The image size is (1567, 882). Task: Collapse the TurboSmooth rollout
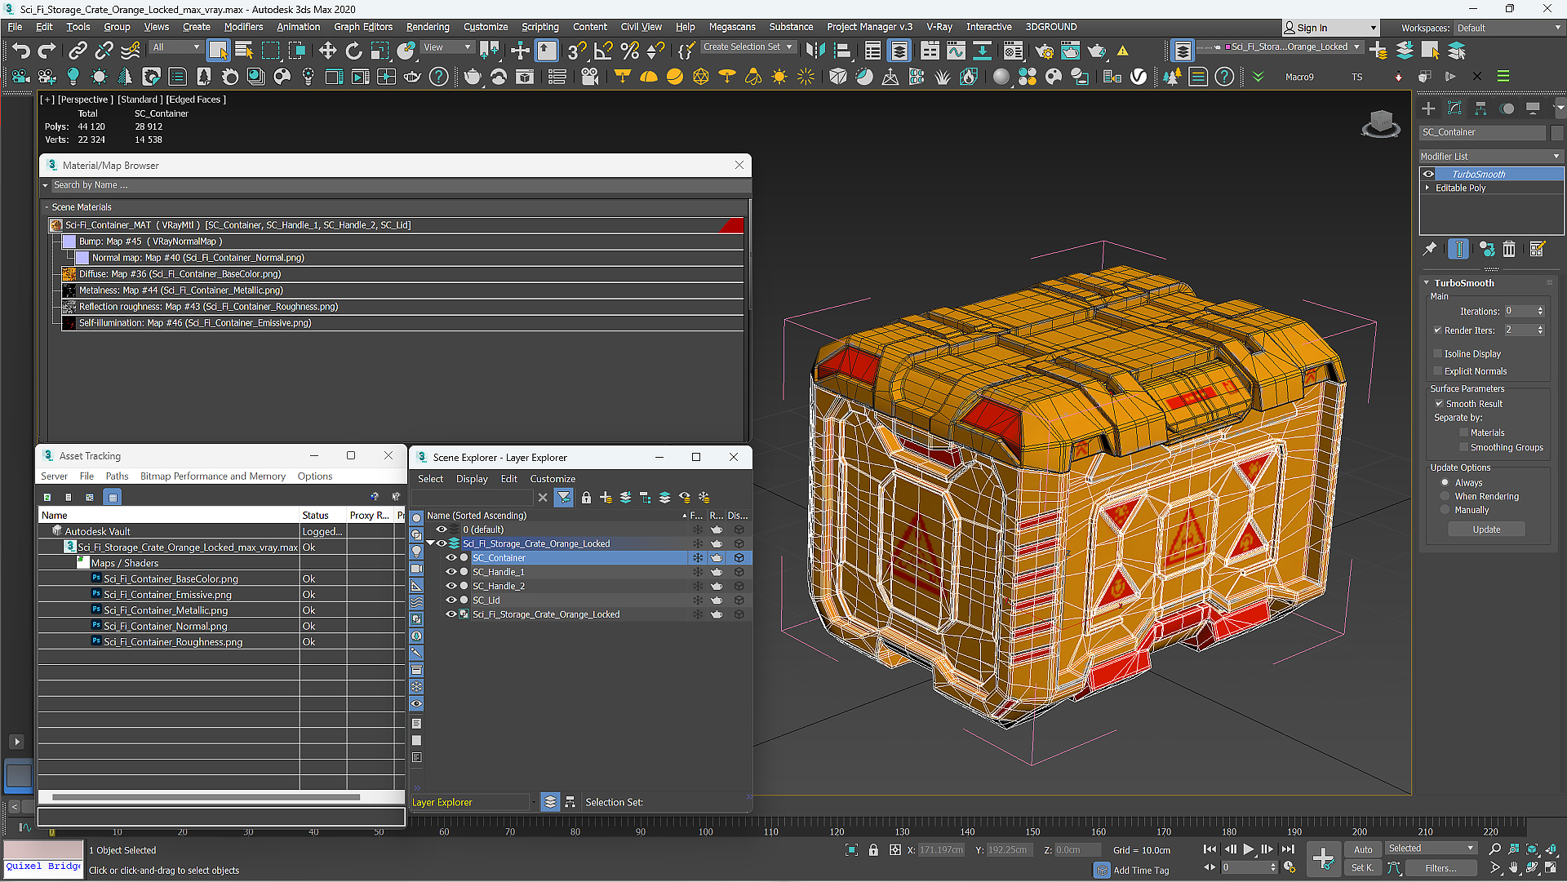(1427, 283)
